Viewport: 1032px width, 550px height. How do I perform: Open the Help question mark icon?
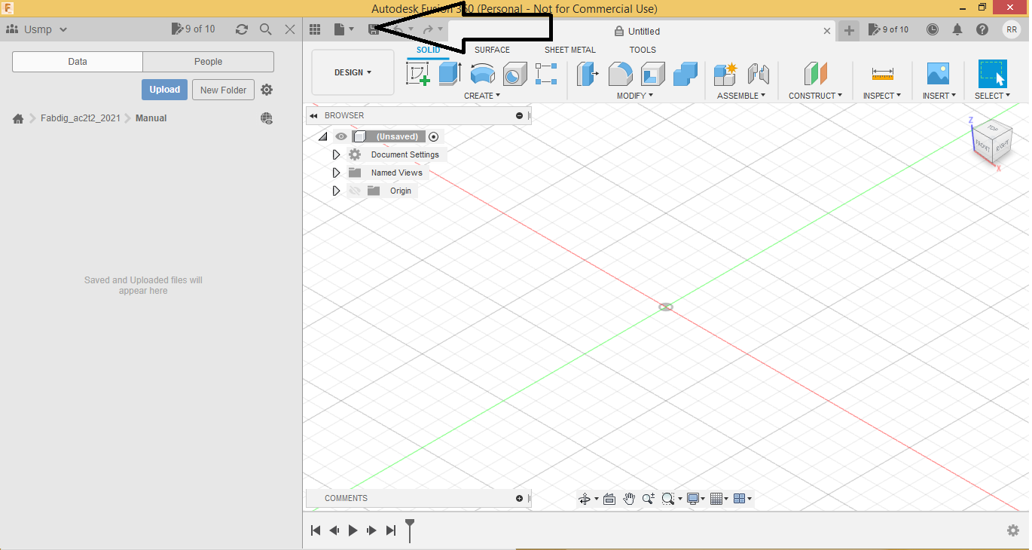tap(982, 29)
